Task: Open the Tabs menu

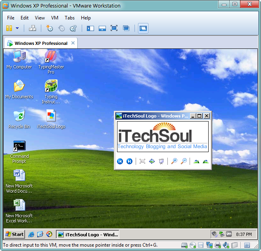Action: coord(69,18)
